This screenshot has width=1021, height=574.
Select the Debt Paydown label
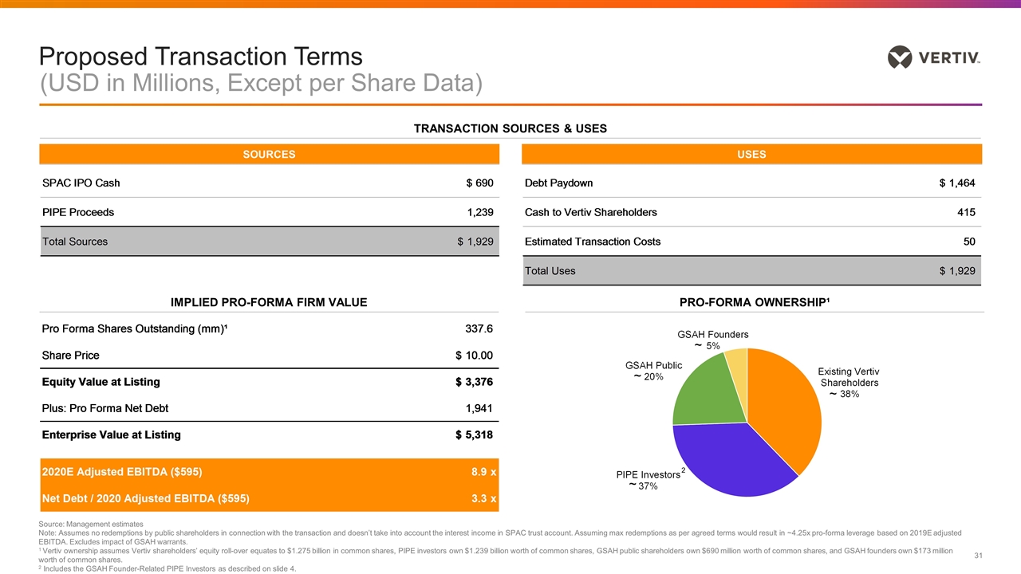click(x=558, y=183)
